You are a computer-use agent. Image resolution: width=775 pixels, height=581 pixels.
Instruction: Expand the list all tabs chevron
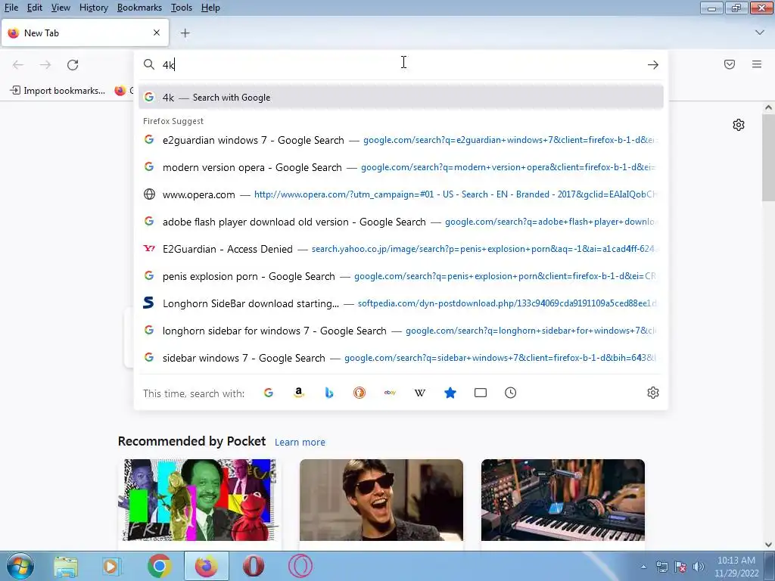(x=760, y=33)
